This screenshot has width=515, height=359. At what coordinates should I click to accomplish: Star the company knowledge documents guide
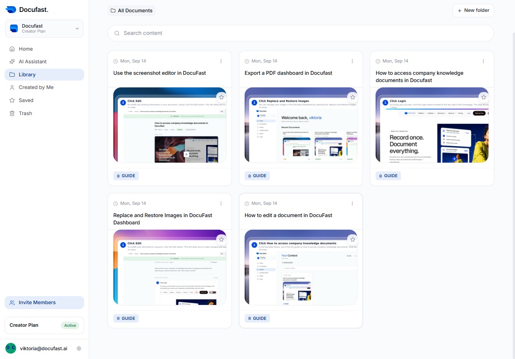tap(484, 97)
